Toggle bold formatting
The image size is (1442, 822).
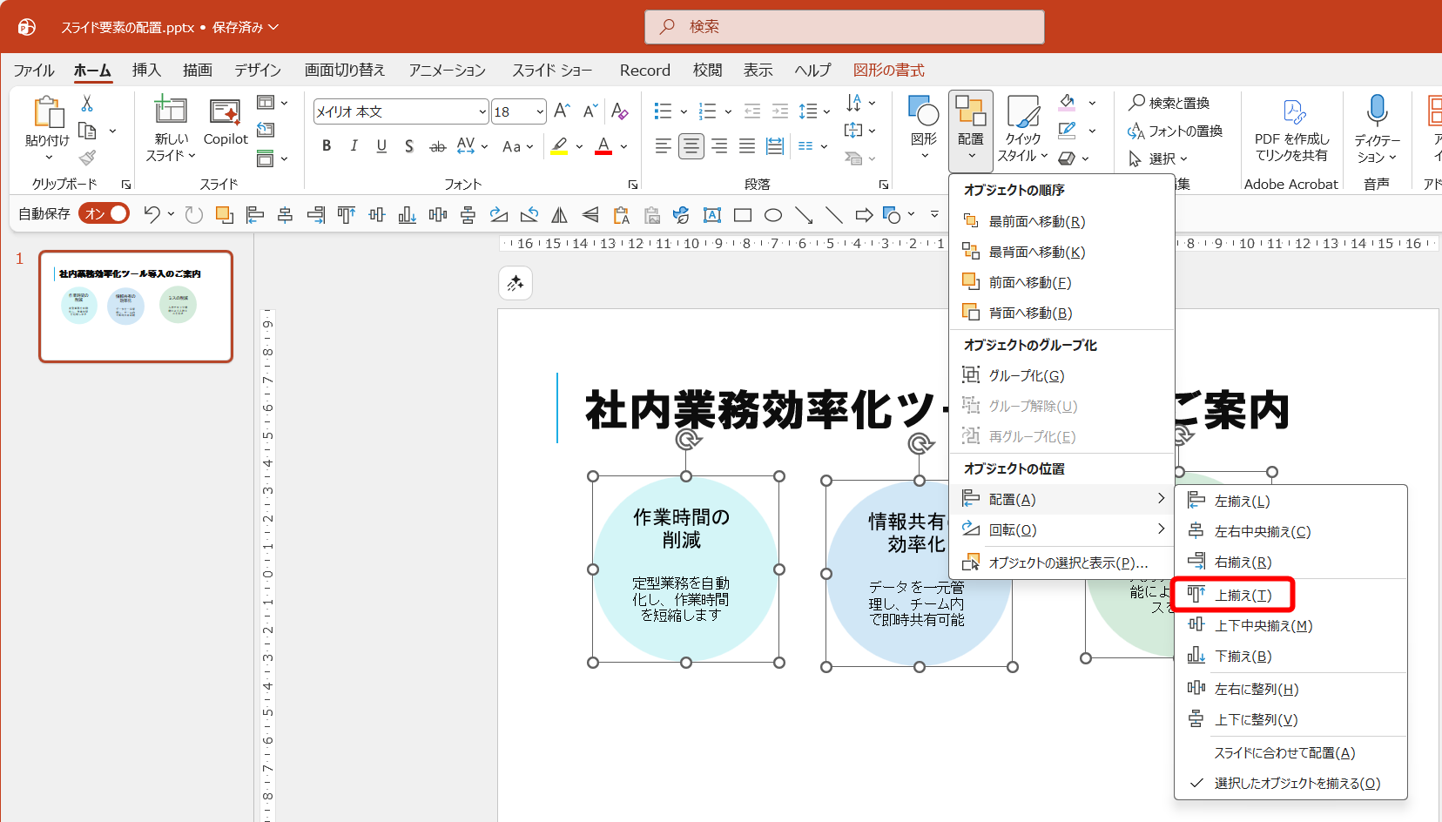coord(326,146)
